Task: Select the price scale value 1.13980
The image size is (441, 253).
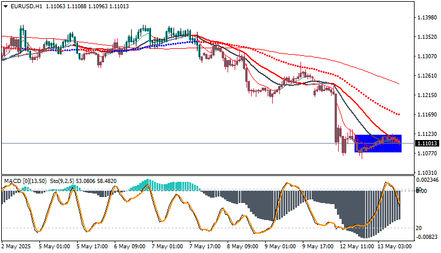Action: tap(427, 18)
